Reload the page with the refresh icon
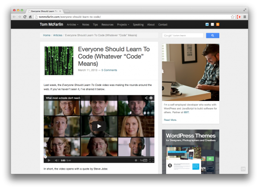 coord(25,17)
